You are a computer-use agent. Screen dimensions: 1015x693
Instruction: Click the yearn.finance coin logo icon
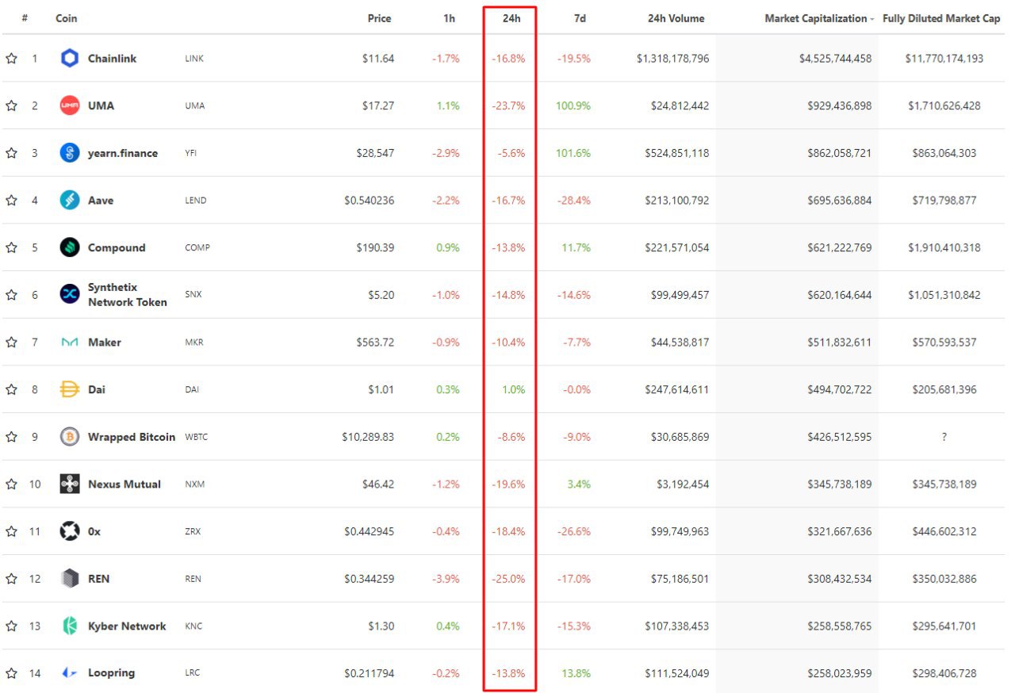tap(70, 153)
